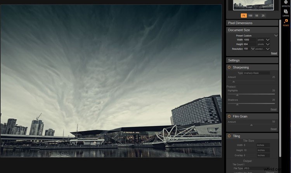Click the Protect Highlights slider handle
Image resolution: width=291 pixels, height=173 pixels.
(237, 95)
